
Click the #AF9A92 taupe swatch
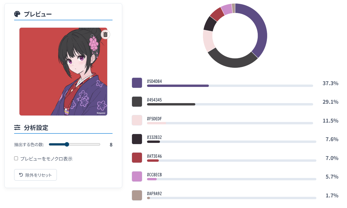tap(137, 195)
